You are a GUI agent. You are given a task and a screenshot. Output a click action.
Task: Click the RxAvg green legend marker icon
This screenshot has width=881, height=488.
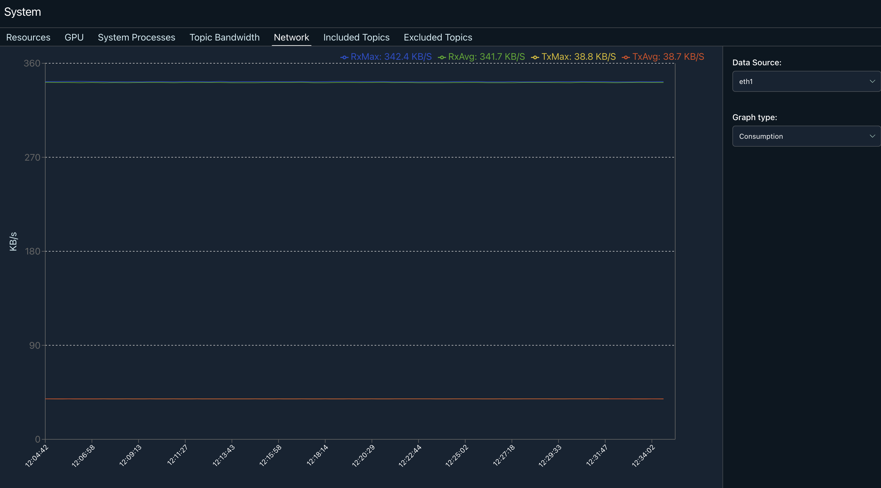click(442, 57)
